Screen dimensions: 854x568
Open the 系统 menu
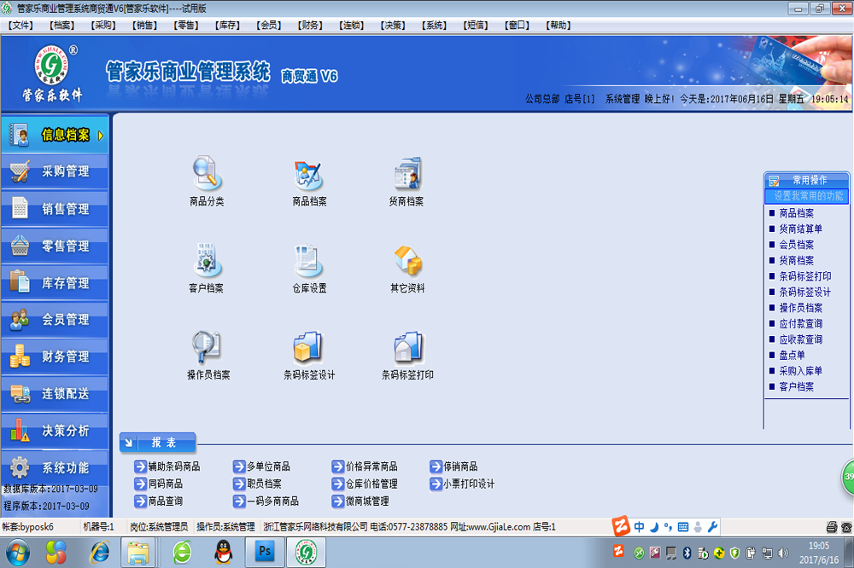point(434,25)
